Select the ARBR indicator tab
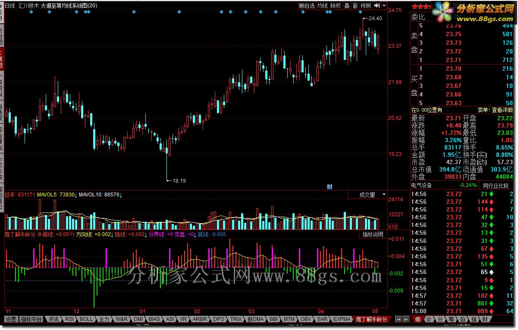 pyautogui.click(x=200, y=319)
